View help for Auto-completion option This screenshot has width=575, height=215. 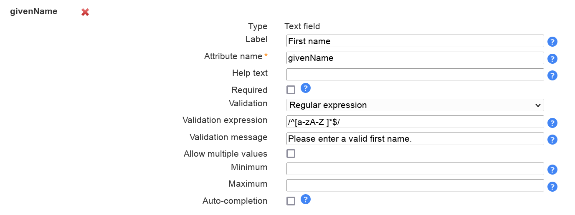pyautogui.click(x=306, y=199)
